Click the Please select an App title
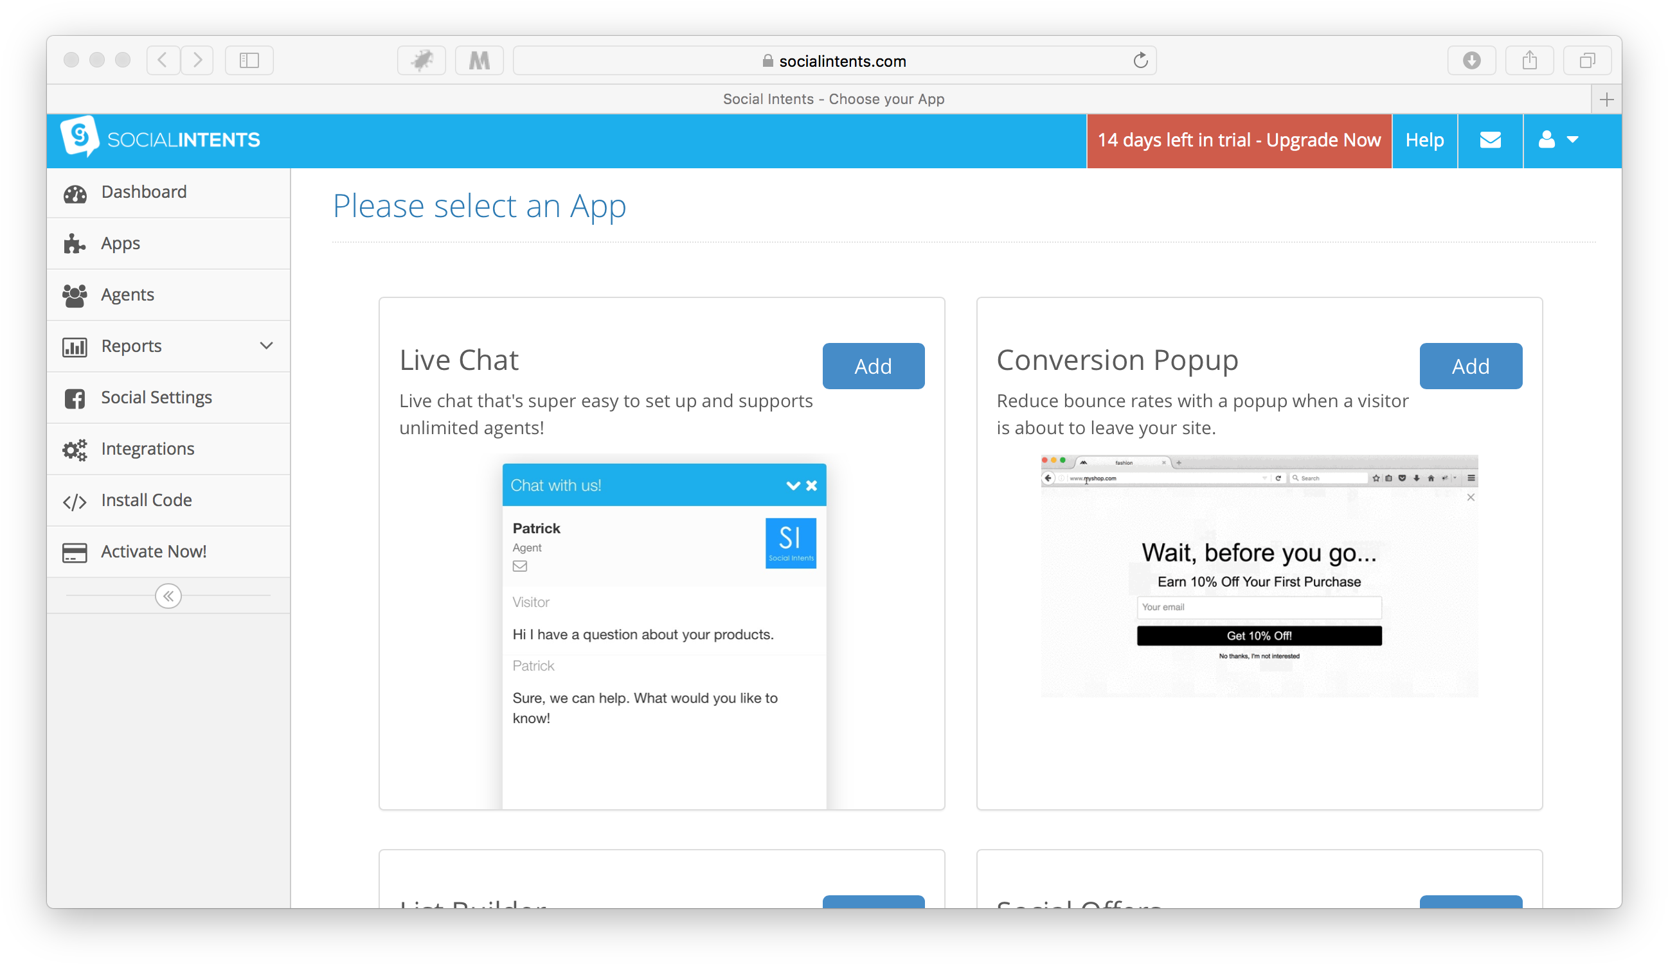The width and height of the screenshot is (1668, 964). [x=480, y=206]
